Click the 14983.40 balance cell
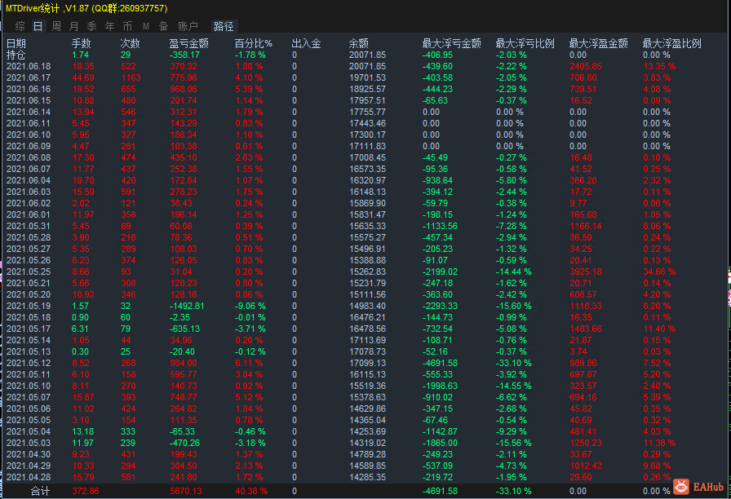 point(367,306)
